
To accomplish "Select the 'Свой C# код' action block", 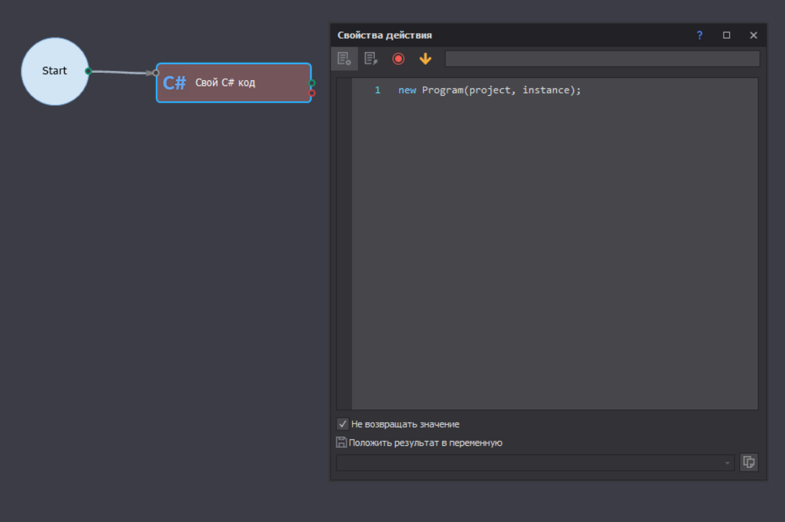I will [x=243, y=83].
